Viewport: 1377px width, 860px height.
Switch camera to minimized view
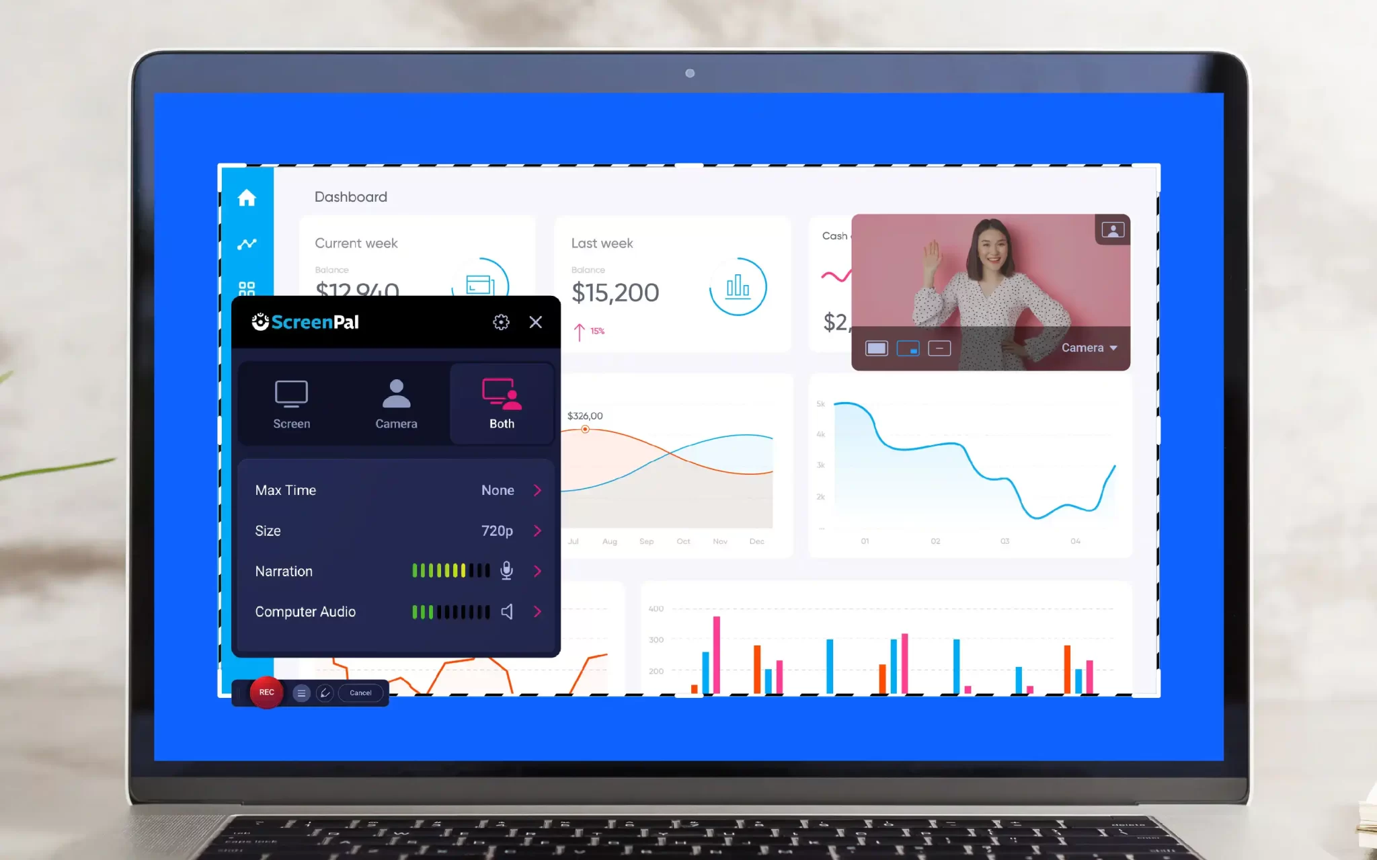(x=939, y=348)
